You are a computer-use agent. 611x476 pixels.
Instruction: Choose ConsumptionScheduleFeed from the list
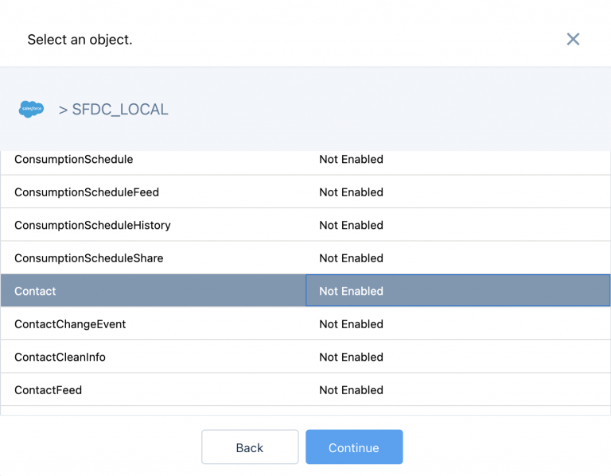click(x=87, y=192)
